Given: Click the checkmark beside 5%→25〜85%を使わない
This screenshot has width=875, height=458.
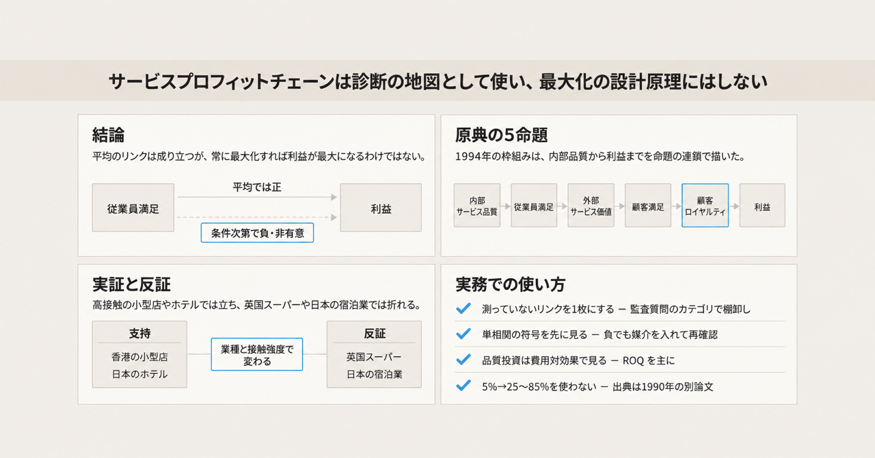Looking at the screenshot, I should click(x=463, y=386).
